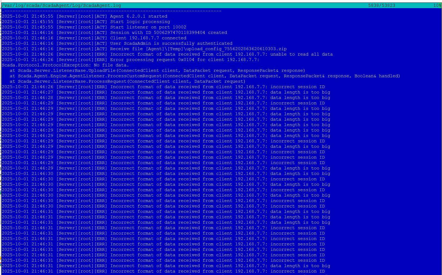Click the 21:46:28 'data length too big' error

pos(300,98)
